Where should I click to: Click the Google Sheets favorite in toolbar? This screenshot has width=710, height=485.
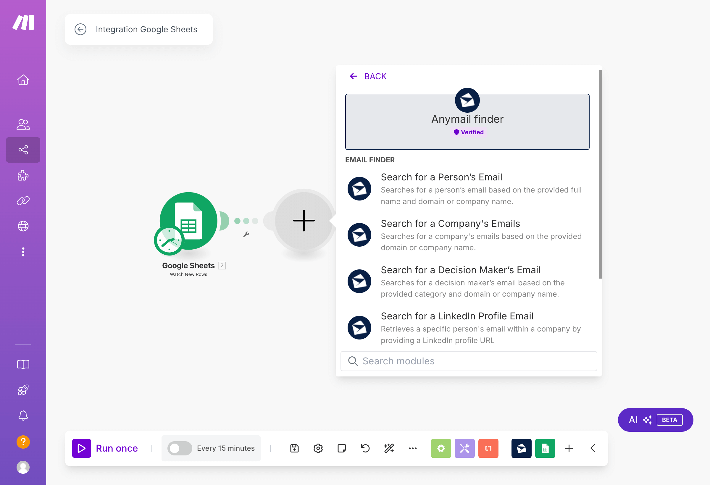click(x=545, y=448)
